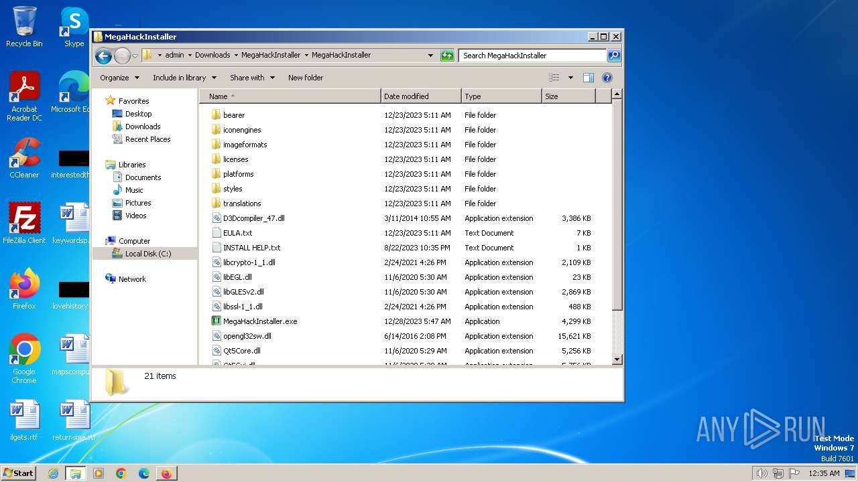Open Firefox desktop shortcut
The image size is (858, 482).
tap(24, 289)
